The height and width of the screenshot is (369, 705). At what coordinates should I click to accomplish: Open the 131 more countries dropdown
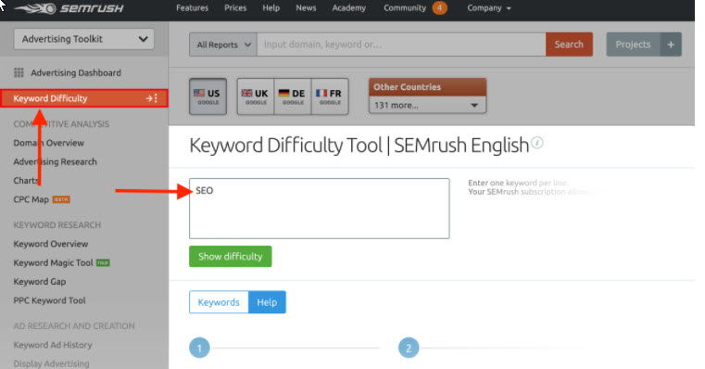coord(427,106)
